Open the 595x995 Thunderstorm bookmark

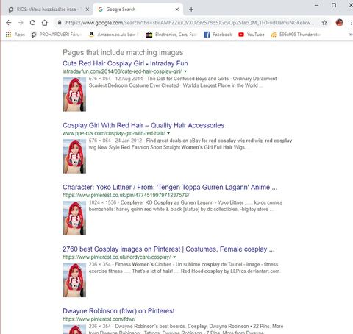(x=296, y=35)
